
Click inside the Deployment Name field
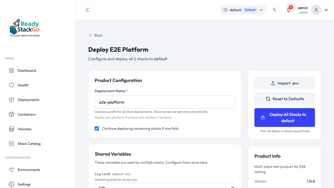click(x=165, y=102)
